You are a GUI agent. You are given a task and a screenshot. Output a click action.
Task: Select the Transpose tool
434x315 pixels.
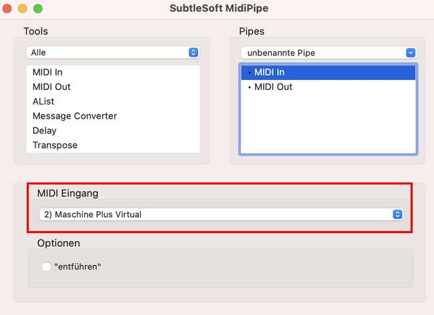pos(113,145)
